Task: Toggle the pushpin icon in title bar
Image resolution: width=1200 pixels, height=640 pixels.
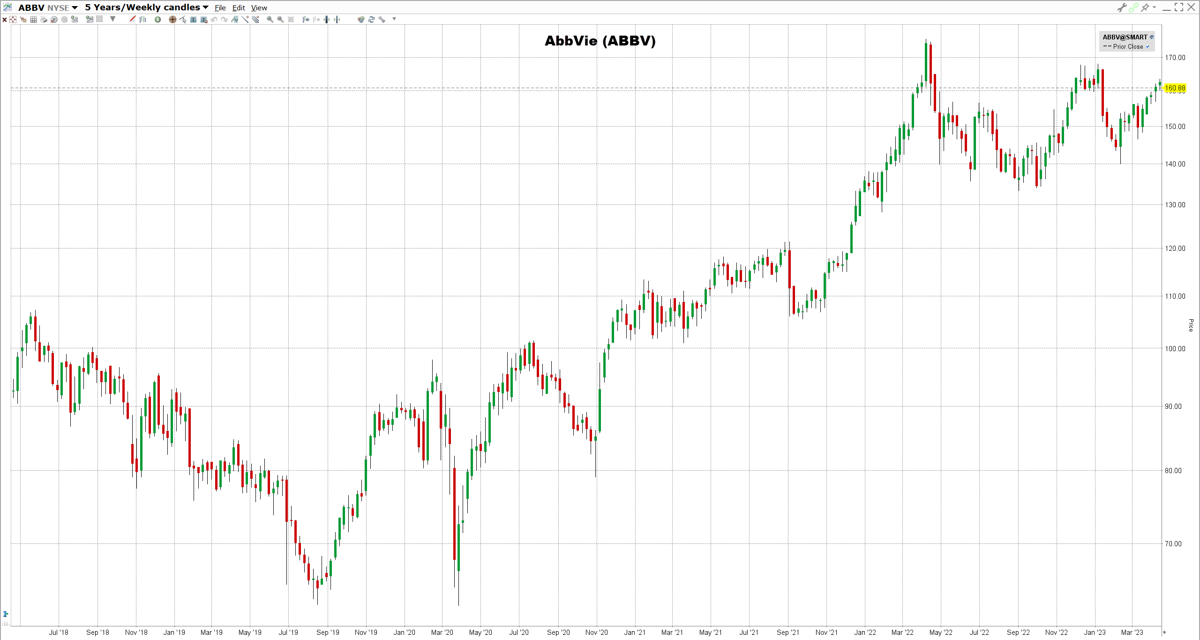Action: point(1145,8)
